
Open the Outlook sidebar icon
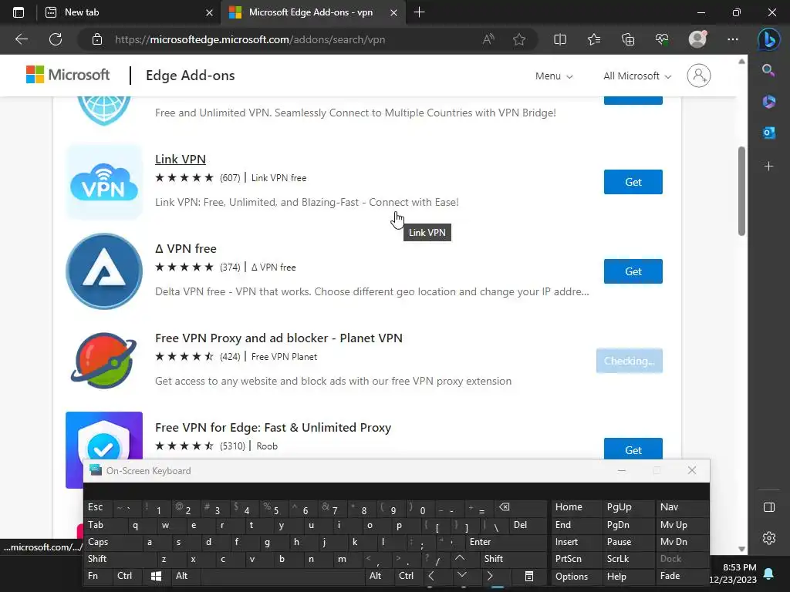point(768,133)
